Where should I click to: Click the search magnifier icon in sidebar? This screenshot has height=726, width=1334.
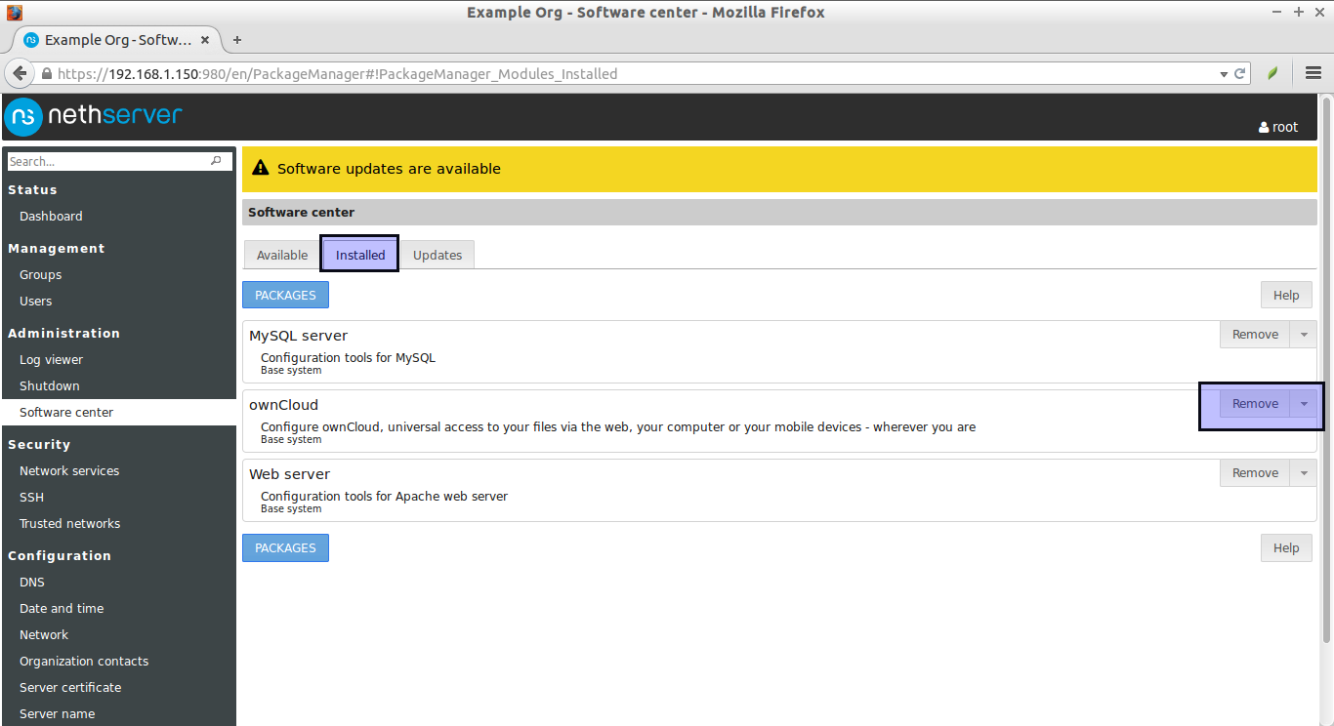[x=216, y=161]
